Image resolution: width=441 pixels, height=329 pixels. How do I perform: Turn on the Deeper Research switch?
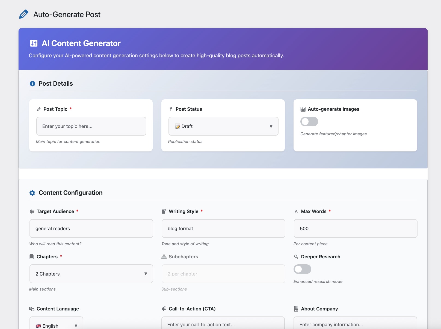coord(302,269)
